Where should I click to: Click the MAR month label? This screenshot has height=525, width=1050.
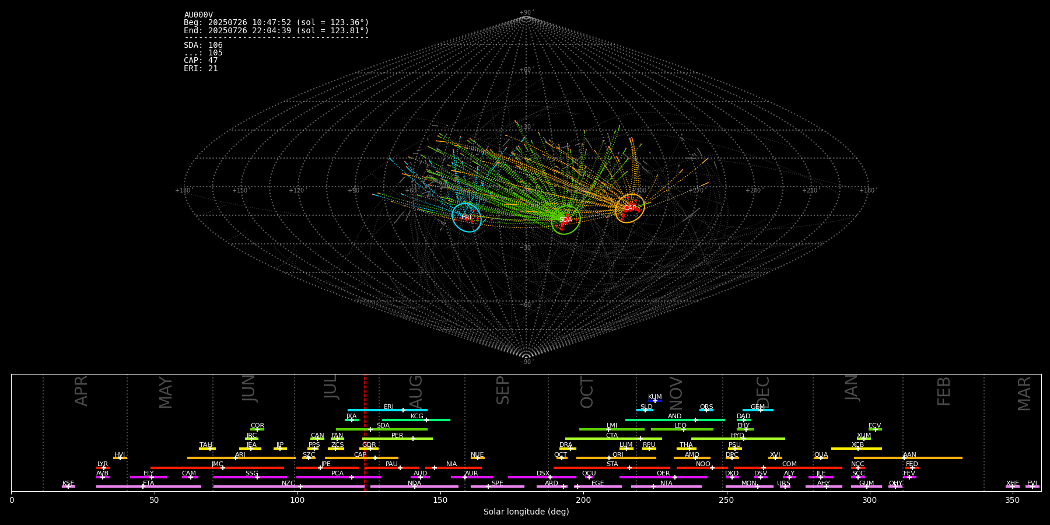1024,393
